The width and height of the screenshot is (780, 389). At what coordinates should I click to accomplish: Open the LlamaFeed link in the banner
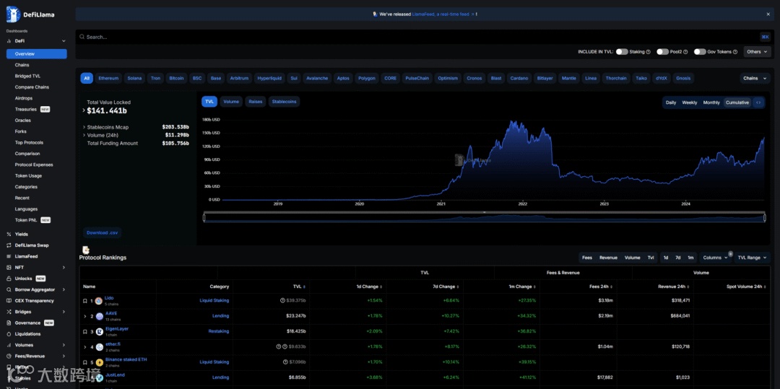[443, 14]
